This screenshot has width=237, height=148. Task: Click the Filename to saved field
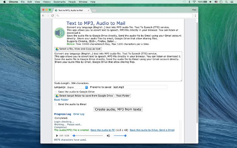click(x=140, y=87)
